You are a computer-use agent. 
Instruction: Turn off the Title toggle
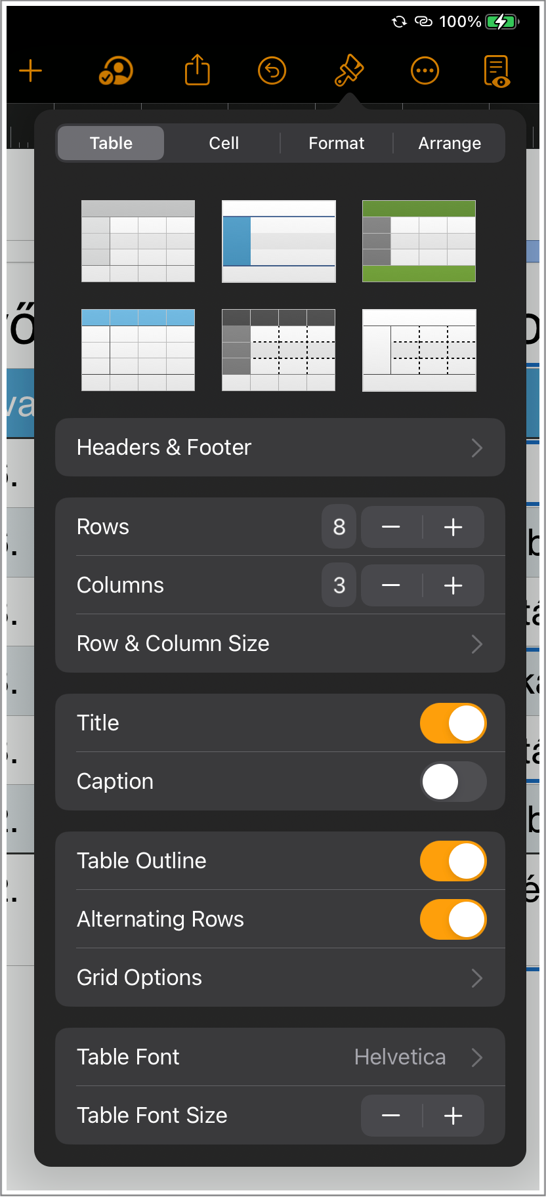click(453, 723)
